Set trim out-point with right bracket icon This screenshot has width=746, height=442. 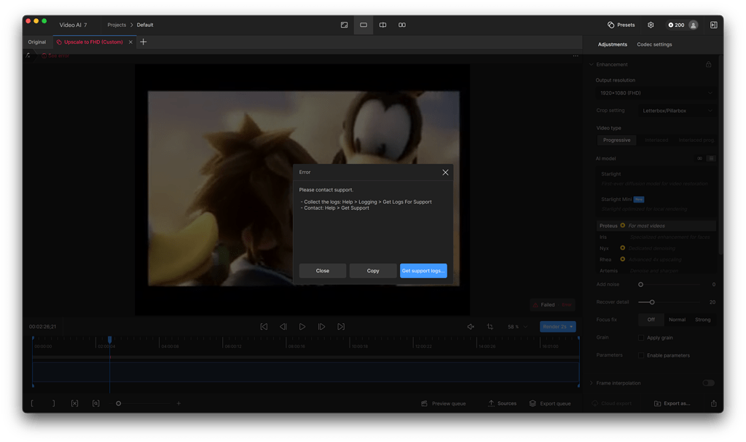pos(53,403)
